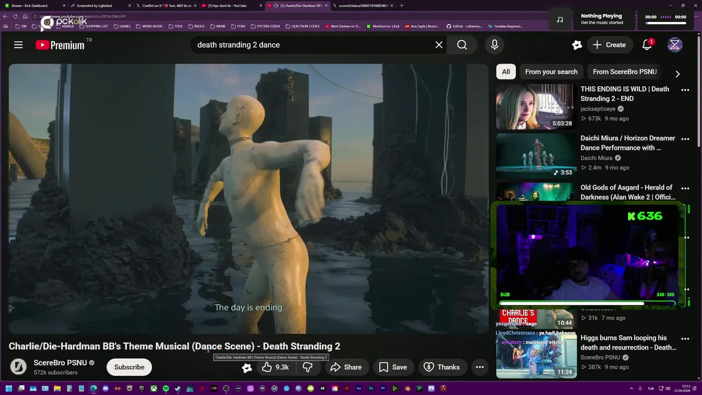Open options for Higgs burns Sam video
Viewport: 702px width, 395px height.
pyautogui.click(x=685, y=339)
